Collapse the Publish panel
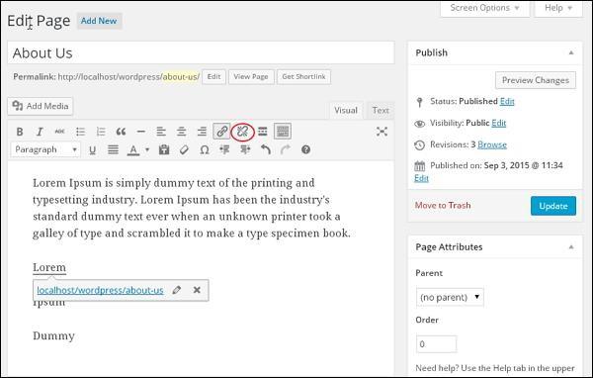593x378 pixels. point(571,53)
